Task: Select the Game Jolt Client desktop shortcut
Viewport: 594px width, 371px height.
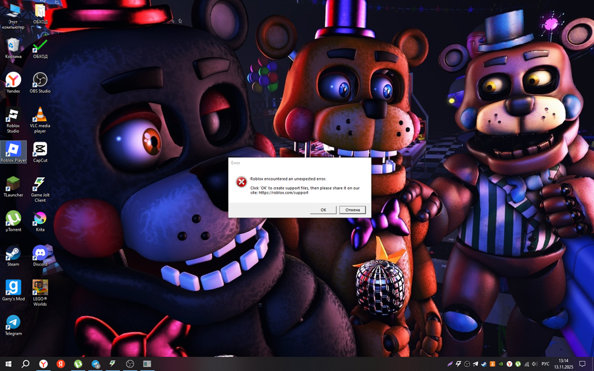Action: (x=40, y=190)
